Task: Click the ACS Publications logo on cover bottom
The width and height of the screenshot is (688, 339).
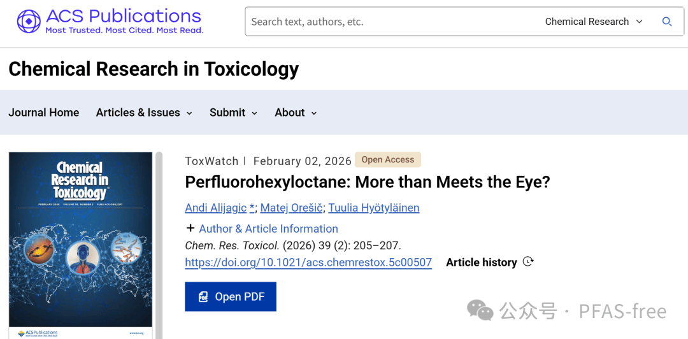Action: click(x=38, y=333)
